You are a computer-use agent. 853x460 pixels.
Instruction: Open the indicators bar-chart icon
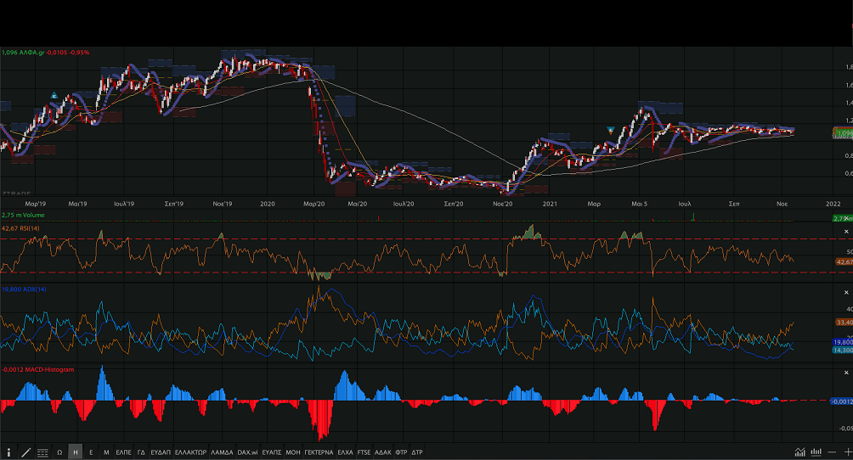coord(816,452)
